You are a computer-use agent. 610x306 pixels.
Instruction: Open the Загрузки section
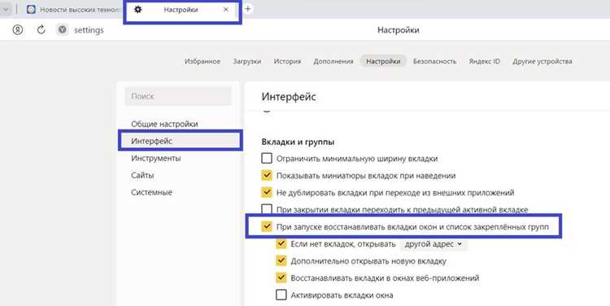247,61
